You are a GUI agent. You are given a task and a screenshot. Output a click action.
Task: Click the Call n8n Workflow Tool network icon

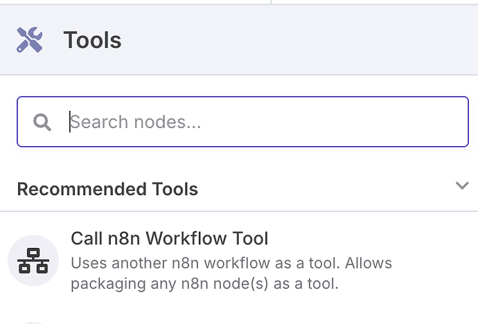click(x=33, y=261)
